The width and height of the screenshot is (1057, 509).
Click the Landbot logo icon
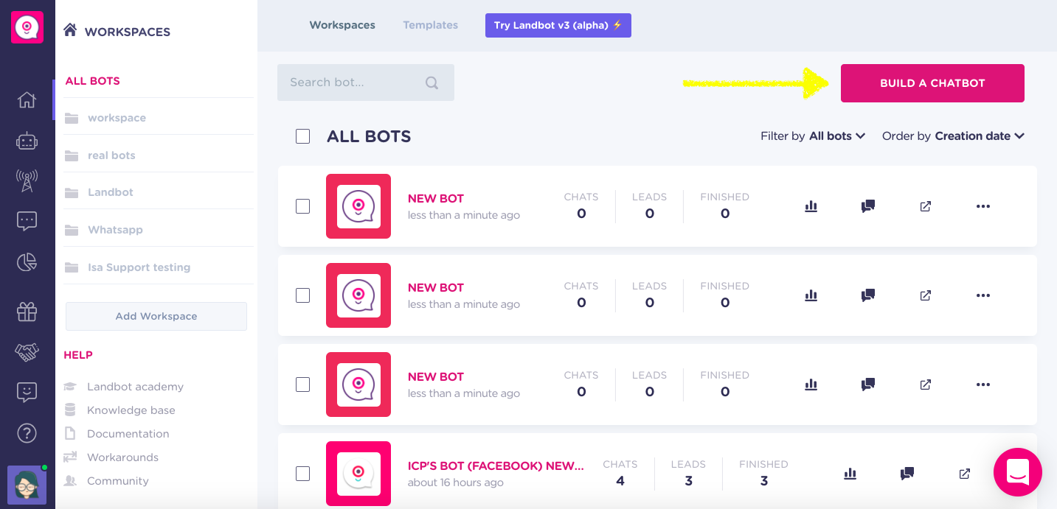coord(27,27)
